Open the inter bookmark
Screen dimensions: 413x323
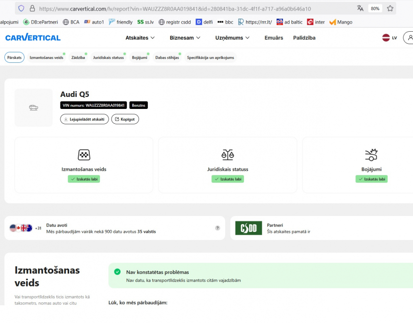coord(316,22)
